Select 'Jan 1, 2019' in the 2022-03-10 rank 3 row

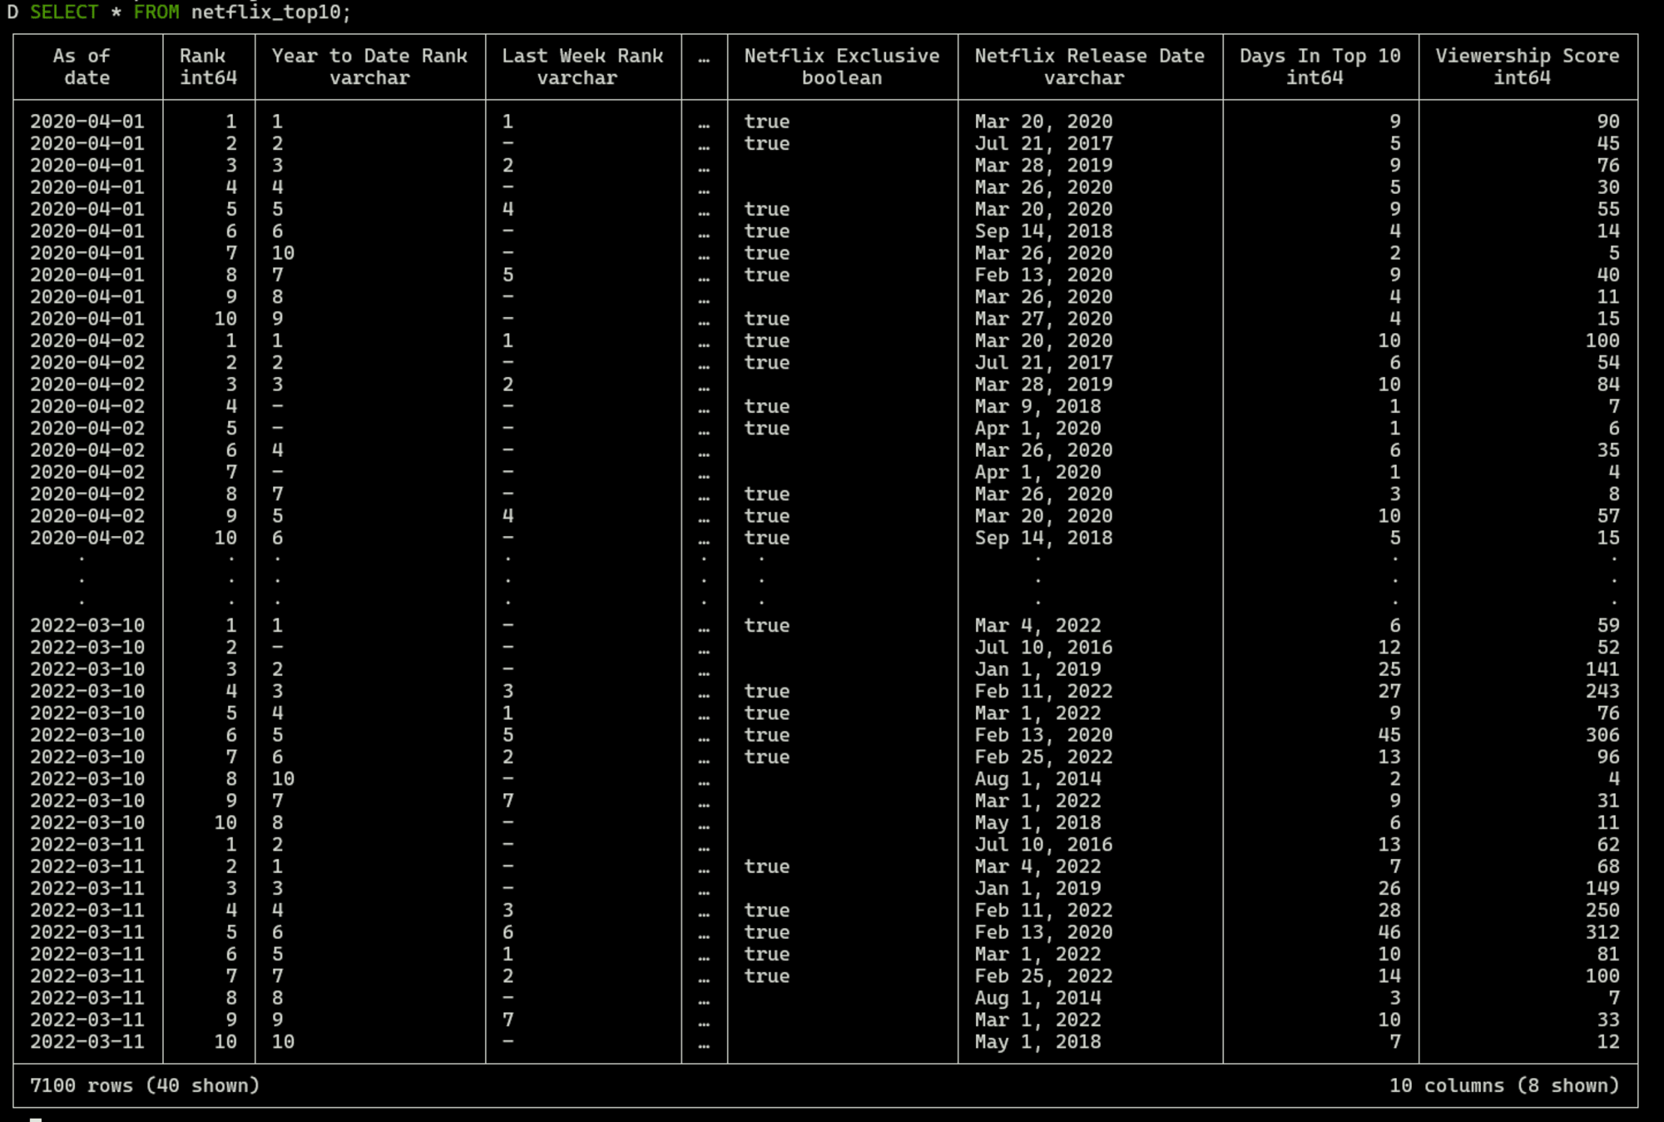point(1038,669)
